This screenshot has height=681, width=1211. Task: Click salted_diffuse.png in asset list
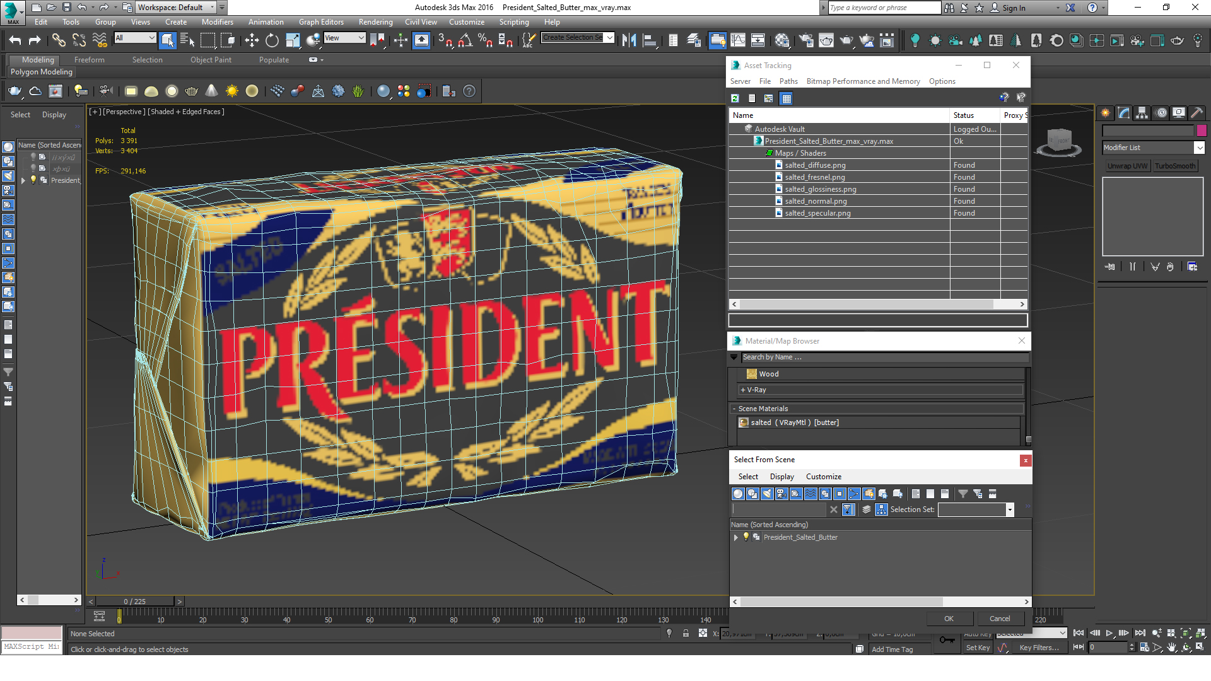point(815,165)
